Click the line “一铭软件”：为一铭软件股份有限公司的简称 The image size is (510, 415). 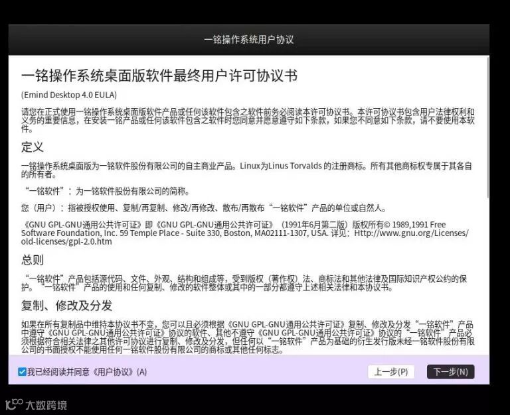click(106, 192)
